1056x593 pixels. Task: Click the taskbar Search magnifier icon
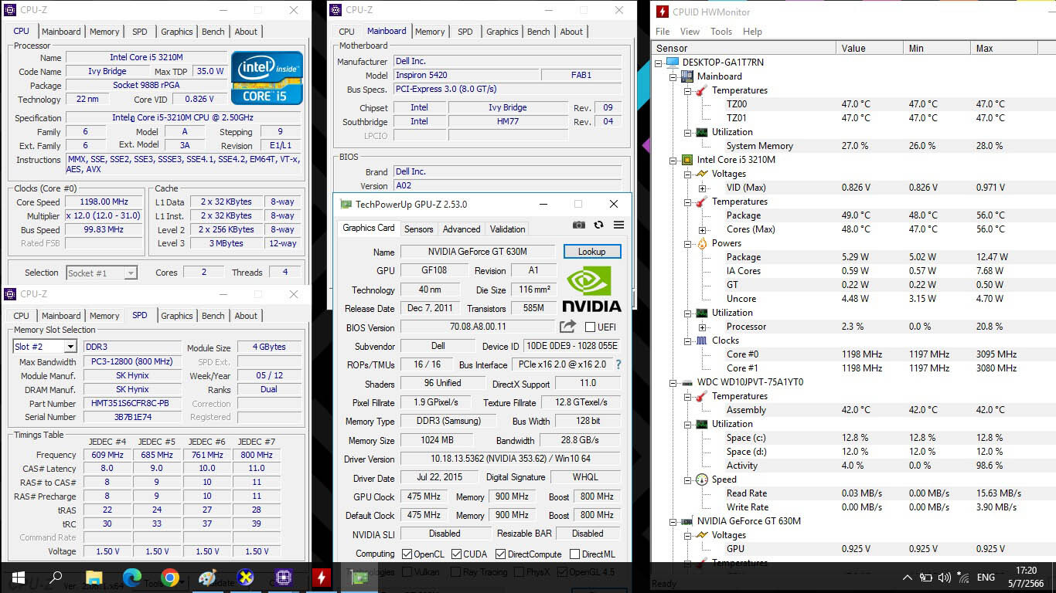56,578
